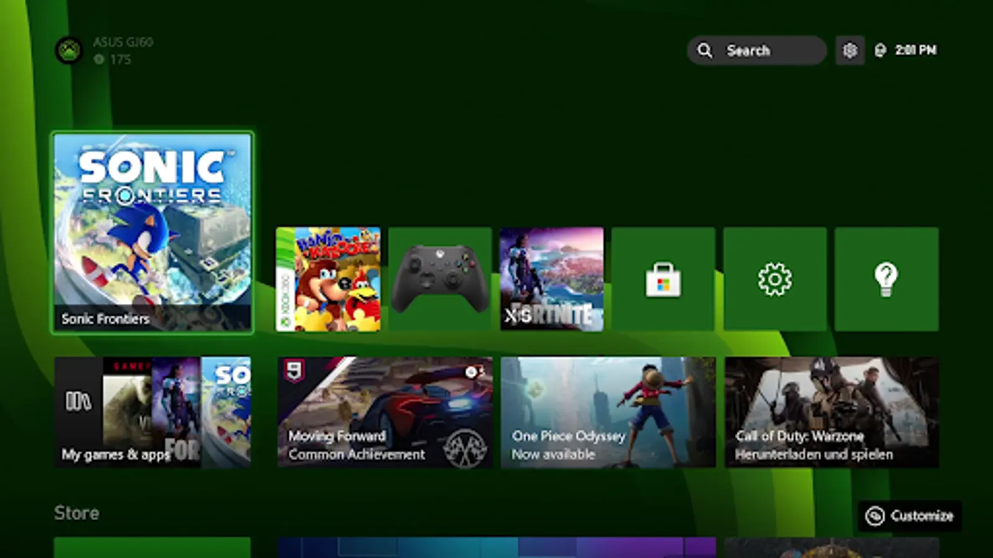The image size is (993, 558).
Task: Click the ASUS GJ60 gamertag
Action: click(123, 42)
